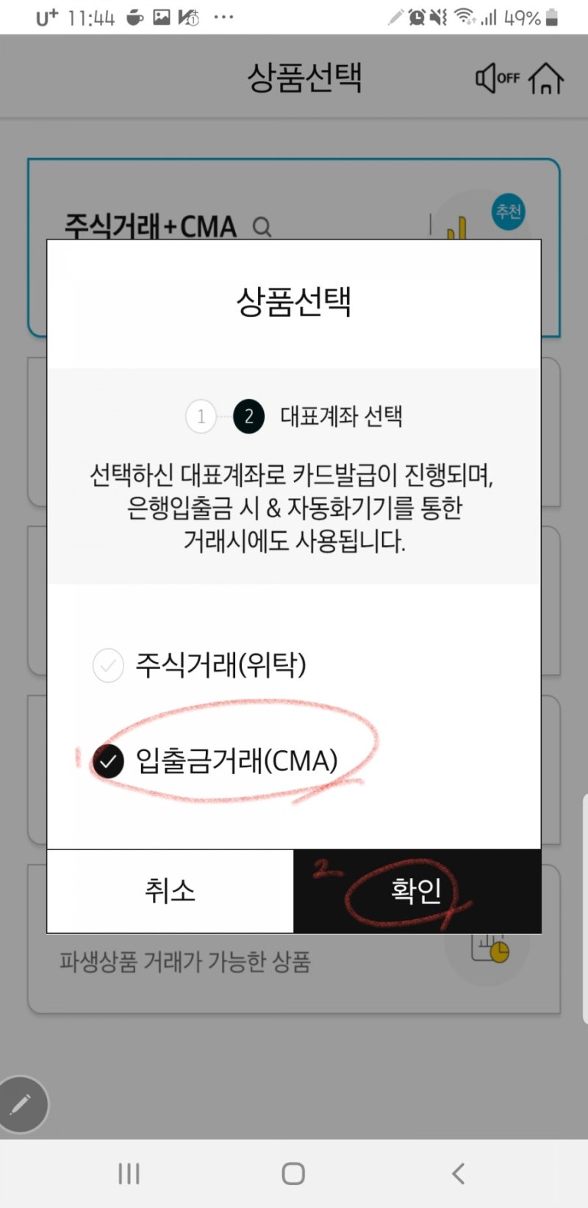Screen dimensions: 588x1208
Task: Tap the battery status indicator
Action: (x=552, y=18)
